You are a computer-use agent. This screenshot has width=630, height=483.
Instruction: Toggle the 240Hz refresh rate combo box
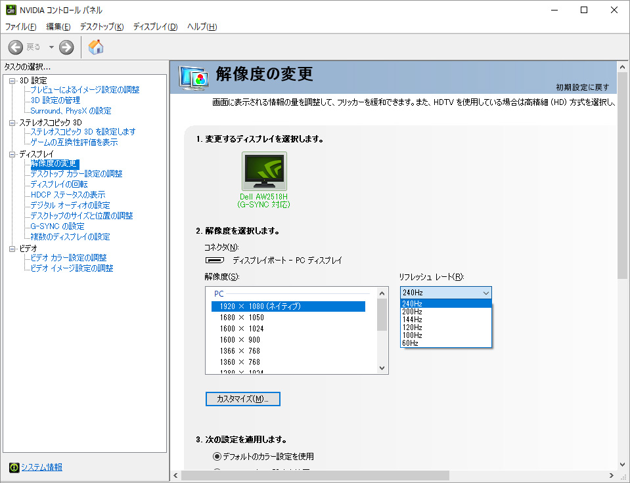(x=445, y=293)
